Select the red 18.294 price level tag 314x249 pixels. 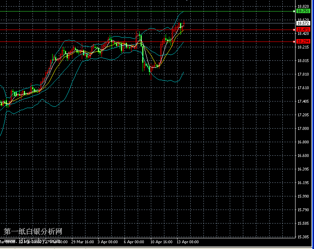(303, 41)
